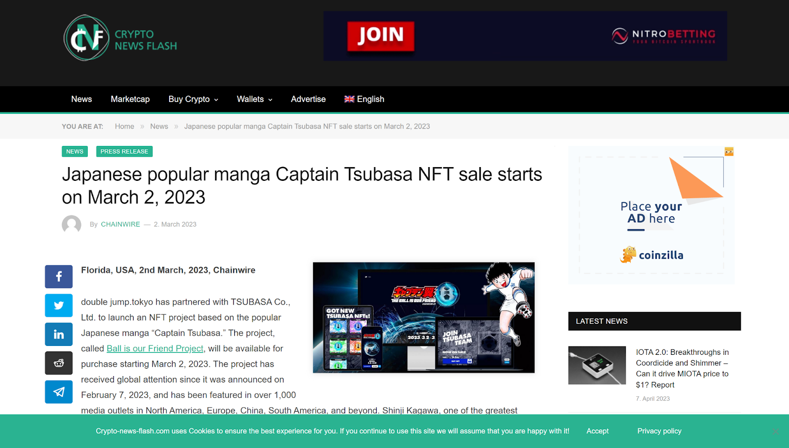The height and width of the screenshot is (448, 789).
Task: Click the LATEST NEWS section header
Action: [654, 321]
